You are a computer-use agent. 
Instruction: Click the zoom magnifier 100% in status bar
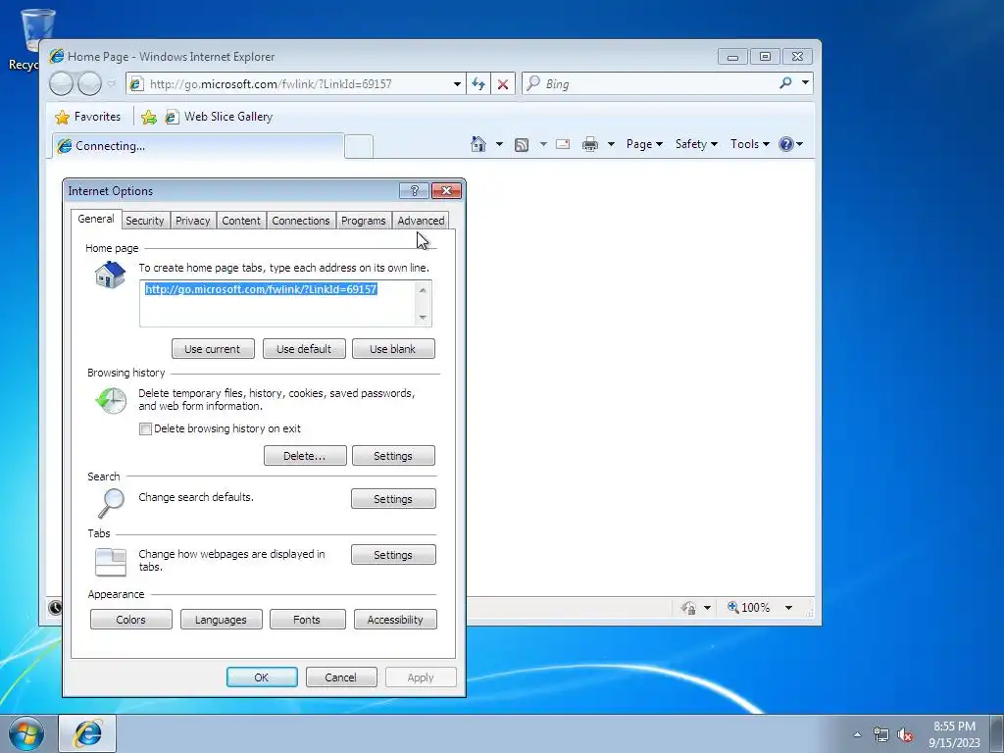pos(748,607)
